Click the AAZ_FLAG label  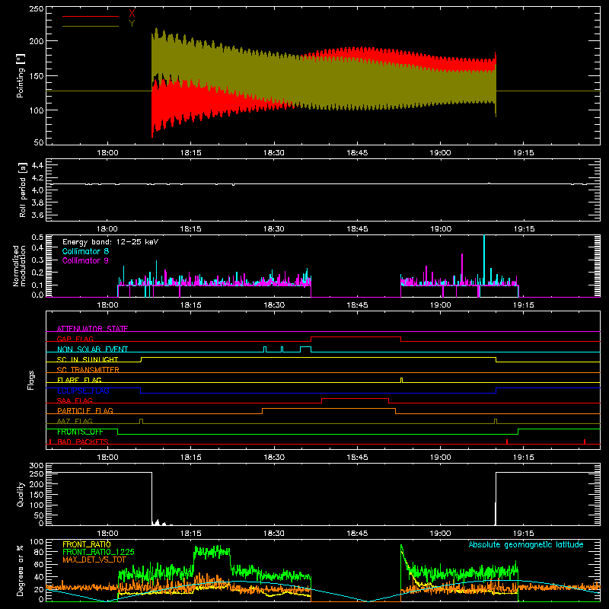click(75, 421)
